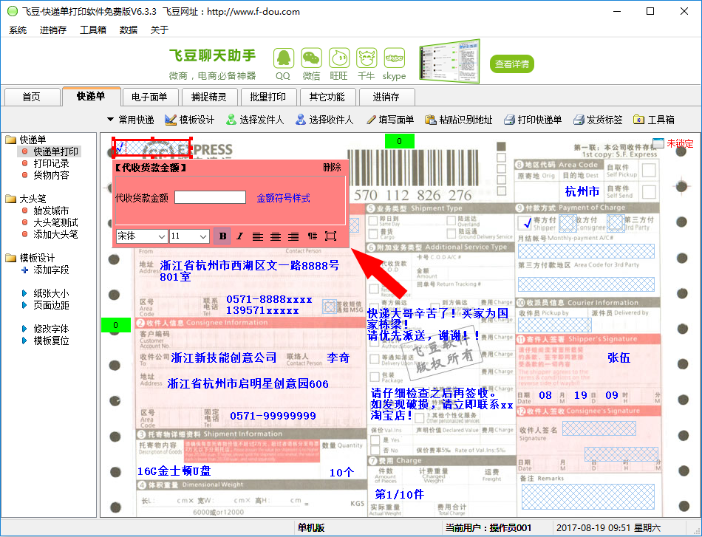The image size is (702, 537).
Task: Select the 收方付 Consignee hatched checkbox field
Action: coord(568,223)
